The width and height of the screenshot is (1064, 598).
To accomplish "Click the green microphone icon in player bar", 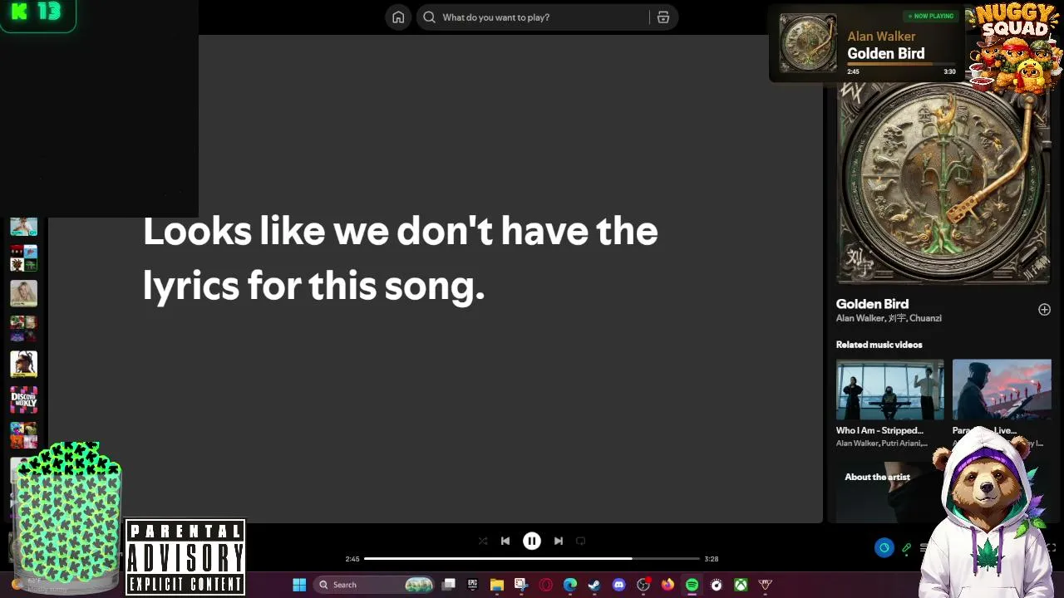I will pyautogui.click(x=906, y=548).
